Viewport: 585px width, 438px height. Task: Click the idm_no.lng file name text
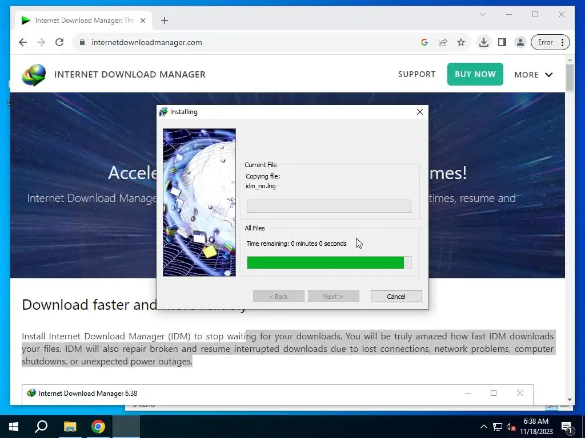[261, 186]
